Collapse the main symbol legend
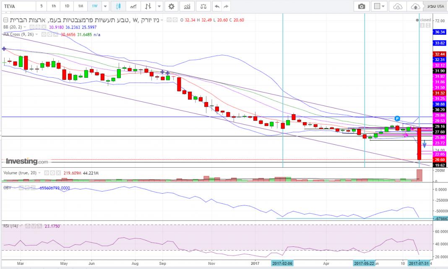 [5, 20]
